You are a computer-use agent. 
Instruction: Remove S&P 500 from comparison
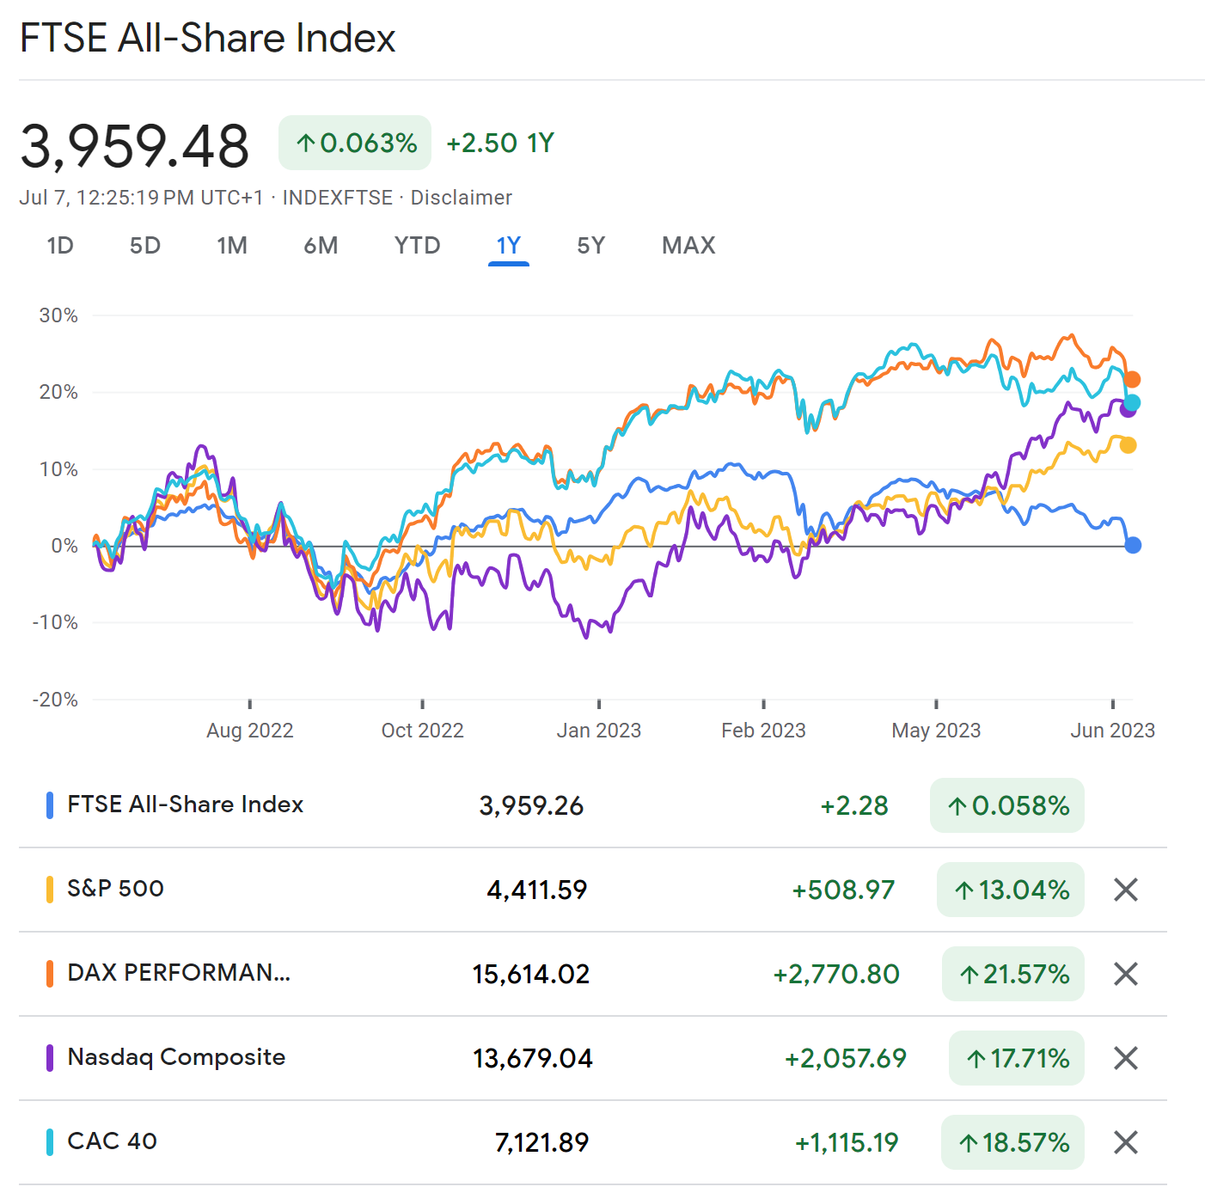pos(1125,890)
